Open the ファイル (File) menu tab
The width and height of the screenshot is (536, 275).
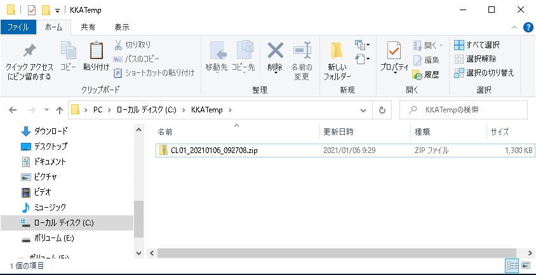click(x=18, y=27)
